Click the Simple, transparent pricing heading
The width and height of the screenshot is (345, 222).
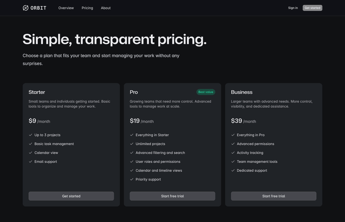115,39
